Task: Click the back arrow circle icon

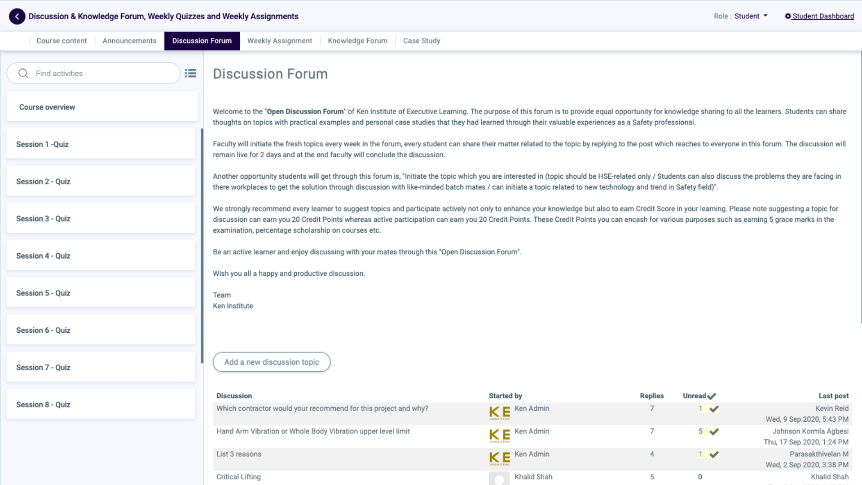Action: tap(17, 17)
